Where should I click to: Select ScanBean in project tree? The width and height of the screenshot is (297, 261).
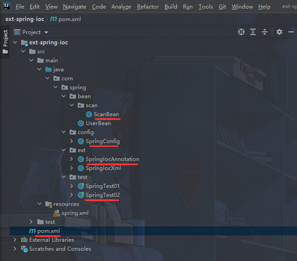tap(106, 114)
